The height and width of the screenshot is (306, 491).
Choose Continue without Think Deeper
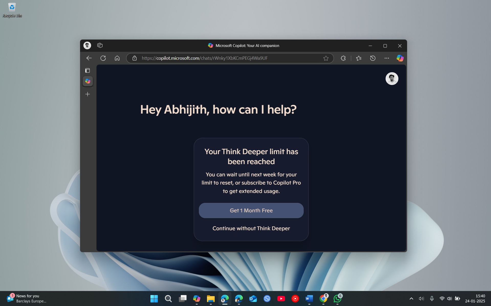coord(251,228)
